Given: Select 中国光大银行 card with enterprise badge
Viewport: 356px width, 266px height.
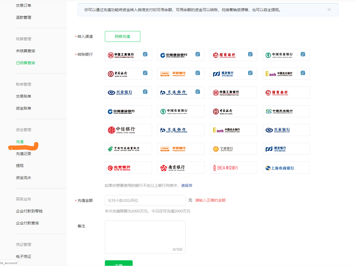Looking at the screenshot, I should tap(286, 74).
